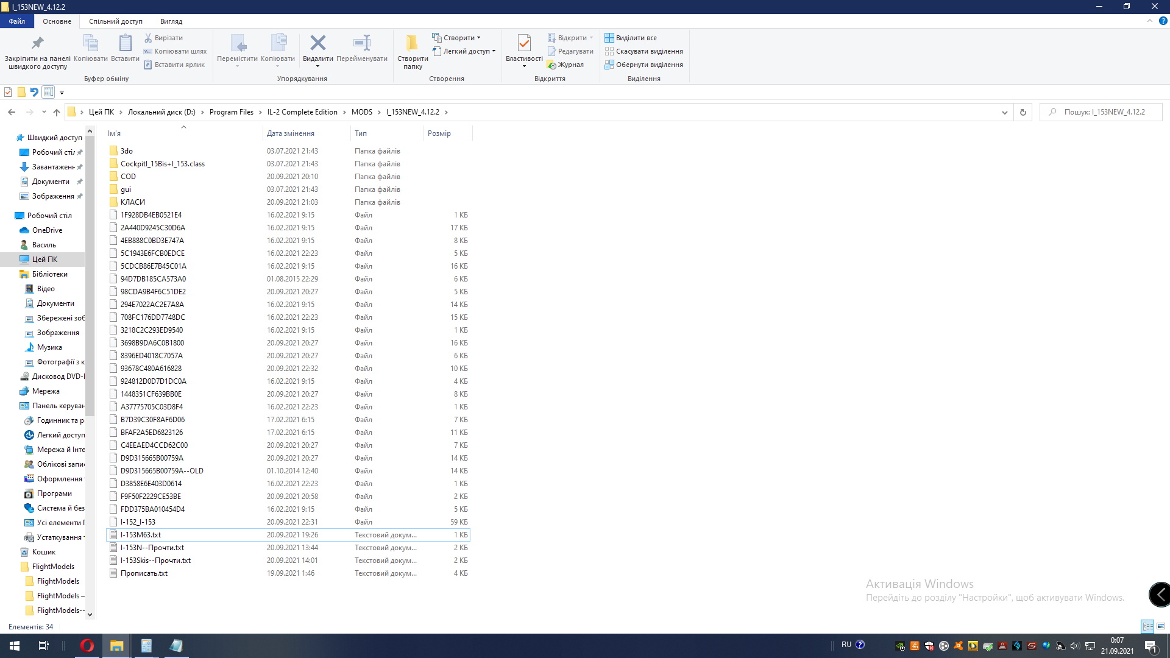Click MODS in the breadcrumb path
The width and height of the screenshot is (1170, 658).
click(x=361, y=112)
